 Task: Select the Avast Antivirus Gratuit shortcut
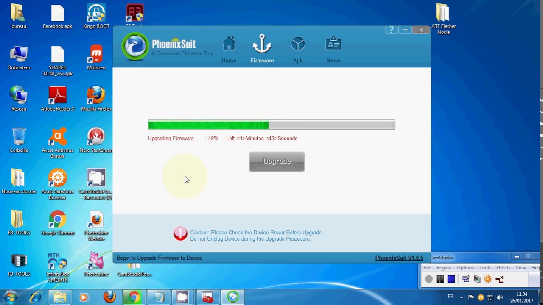(57, 143)
